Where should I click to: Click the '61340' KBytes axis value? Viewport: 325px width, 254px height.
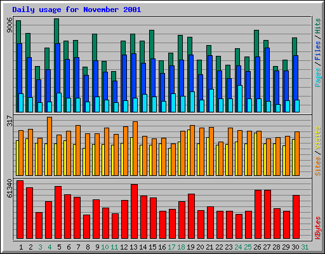pos(10,189)
